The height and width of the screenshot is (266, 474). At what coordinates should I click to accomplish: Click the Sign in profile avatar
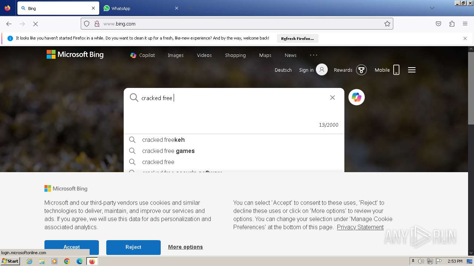point(322,69)
